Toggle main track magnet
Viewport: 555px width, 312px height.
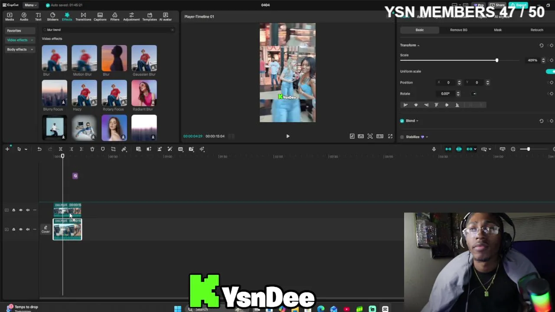pos(448,149)
